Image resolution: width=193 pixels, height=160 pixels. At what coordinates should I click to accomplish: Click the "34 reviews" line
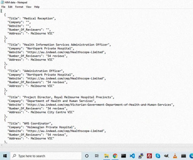(x=37, y=109)
